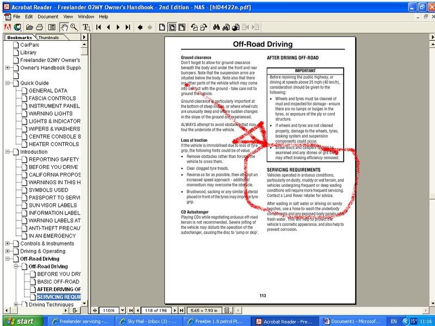Switch to the Bookmarks tab
Image resolution: width=435 pixels, height=326 pixels.
pos(20,37)
